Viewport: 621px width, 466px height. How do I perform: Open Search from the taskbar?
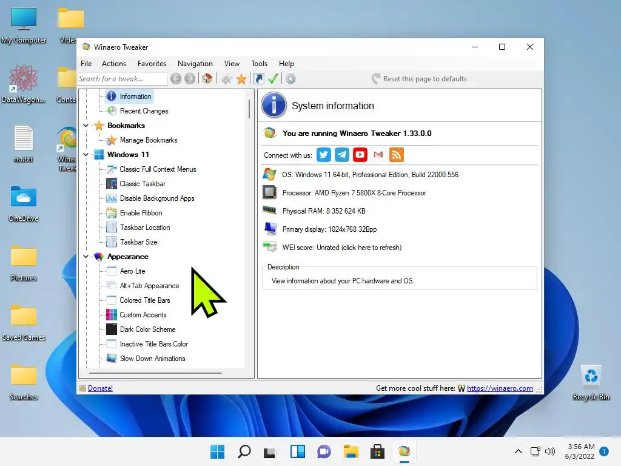(x=244, y=451)
